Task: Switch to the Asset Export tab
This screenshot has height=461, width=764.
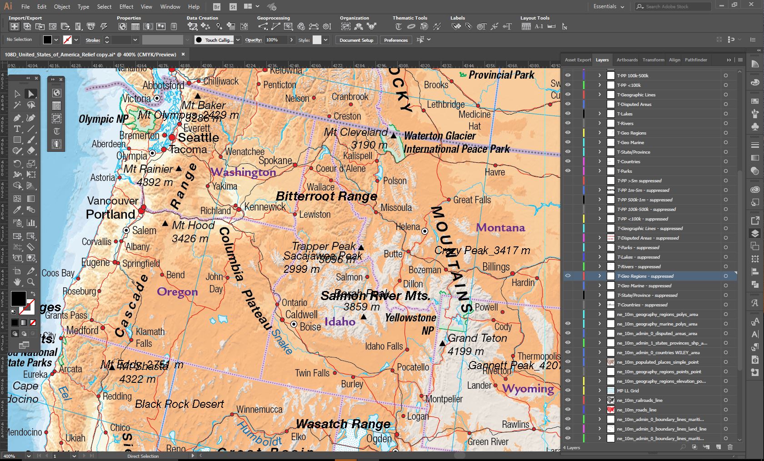Action: coord(578,60)
